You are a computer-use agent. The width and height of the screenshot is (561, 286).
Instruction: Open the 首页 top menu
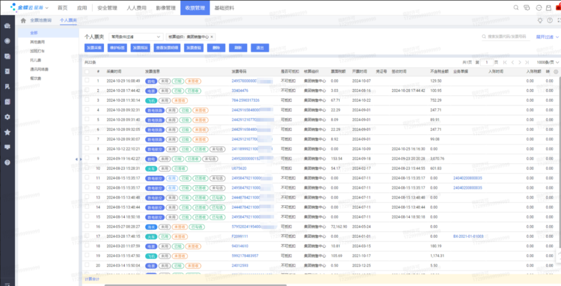pos(62,8)
